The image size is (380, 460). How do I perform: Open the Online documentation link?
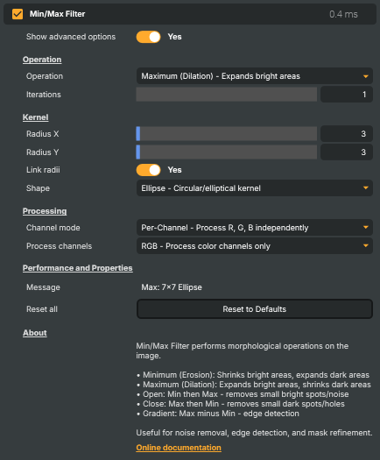coord(179,448)
